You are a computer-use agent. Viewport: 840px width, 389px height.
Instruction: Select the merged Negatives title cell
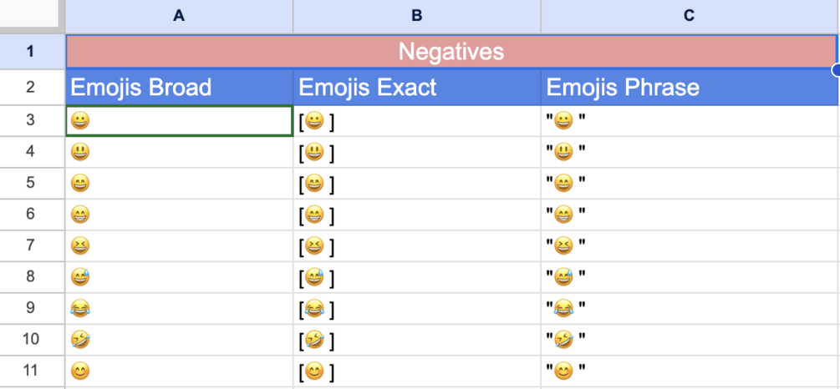tap(451, 52)
